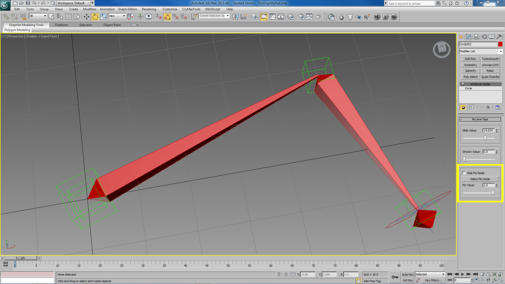This screenshot has width=505, height=284.
Task: Click the Select and Link chain icon
Action: coord(6,16)
